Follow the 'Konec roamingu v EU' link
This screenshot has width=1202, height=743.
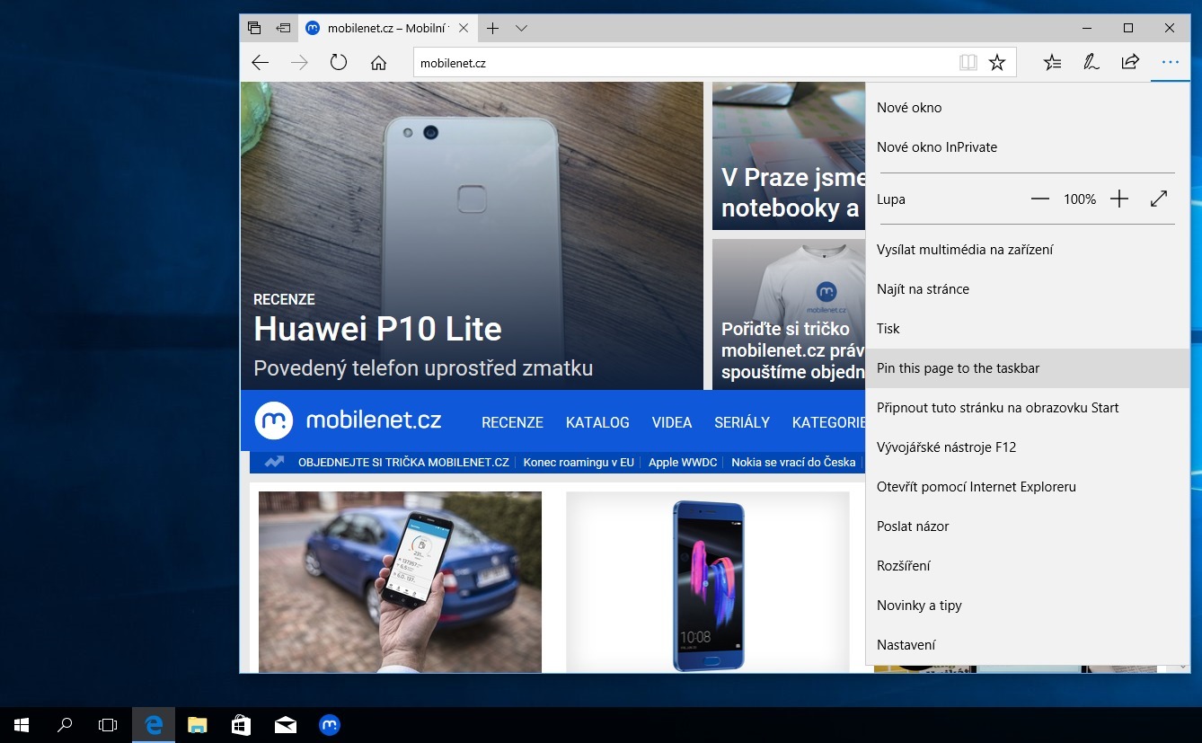(579, 462)
